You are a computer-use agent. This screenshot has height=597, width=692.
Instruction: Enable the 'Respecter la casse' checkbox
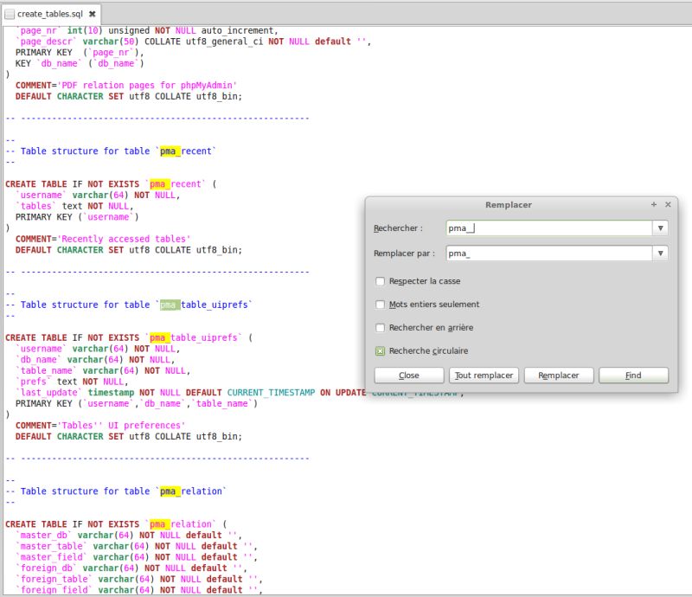pos(378,281)
